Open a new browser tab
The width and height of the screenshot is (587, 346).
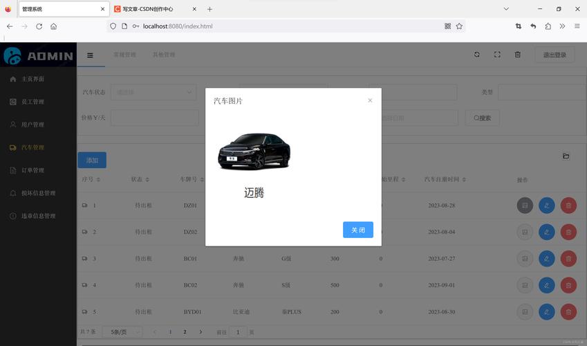[209, 9]
